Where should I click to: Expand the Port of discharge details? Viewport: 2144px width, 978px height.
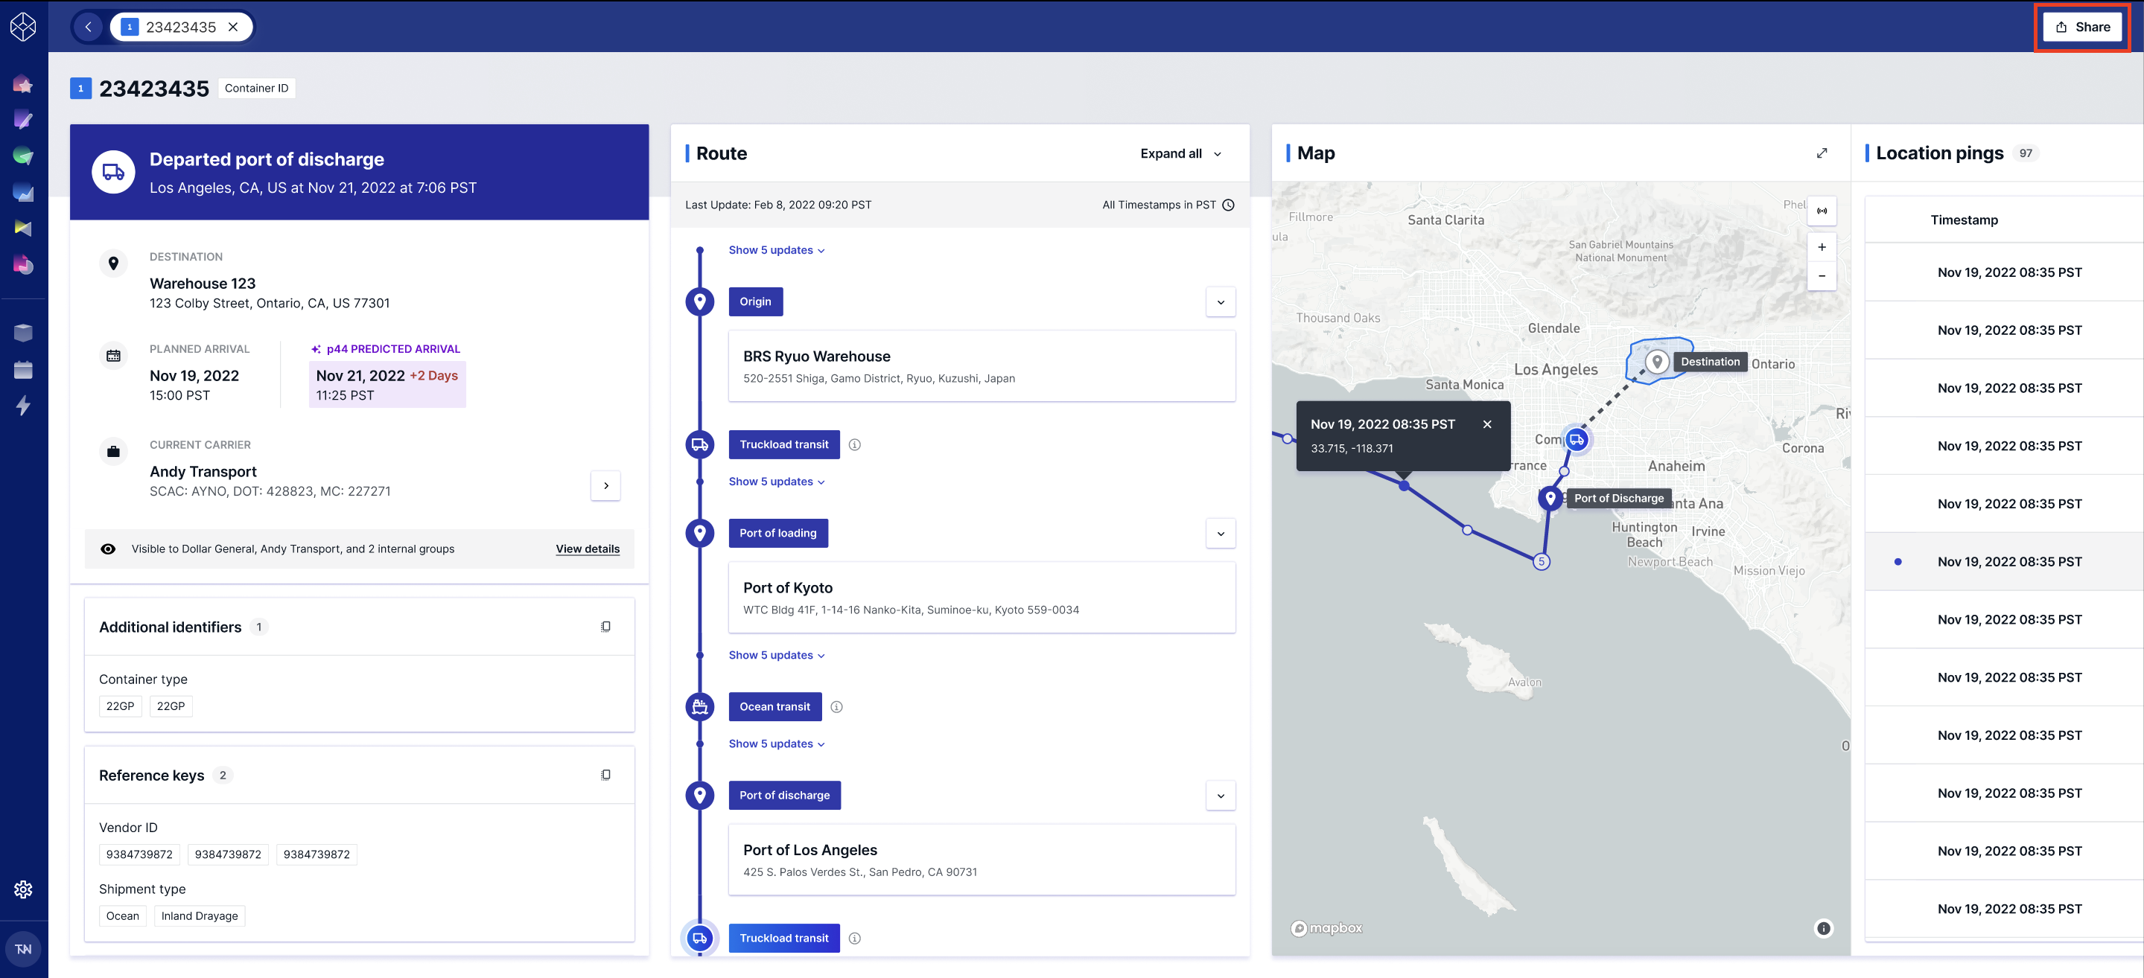(1221, 796)
